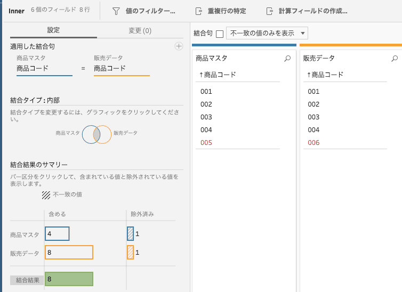Add a join clause with plus icon

(x=179, y=46)
